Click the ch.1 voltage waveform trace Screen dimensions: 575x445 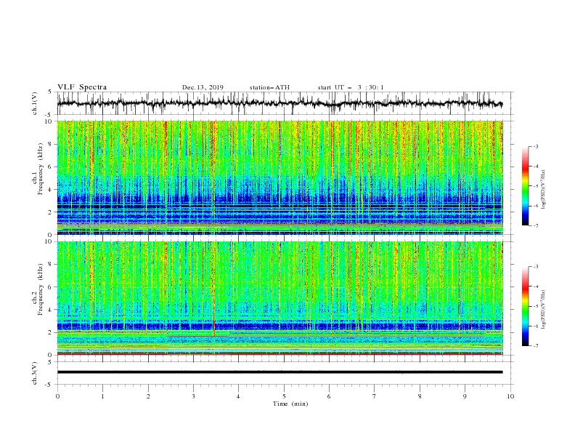pyautogui.click(x=280, y=103)
